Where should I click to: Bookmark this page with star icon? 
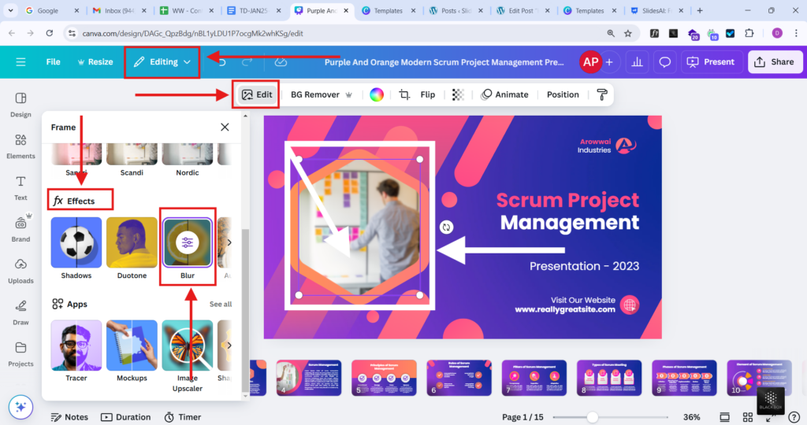pos(628,33)
